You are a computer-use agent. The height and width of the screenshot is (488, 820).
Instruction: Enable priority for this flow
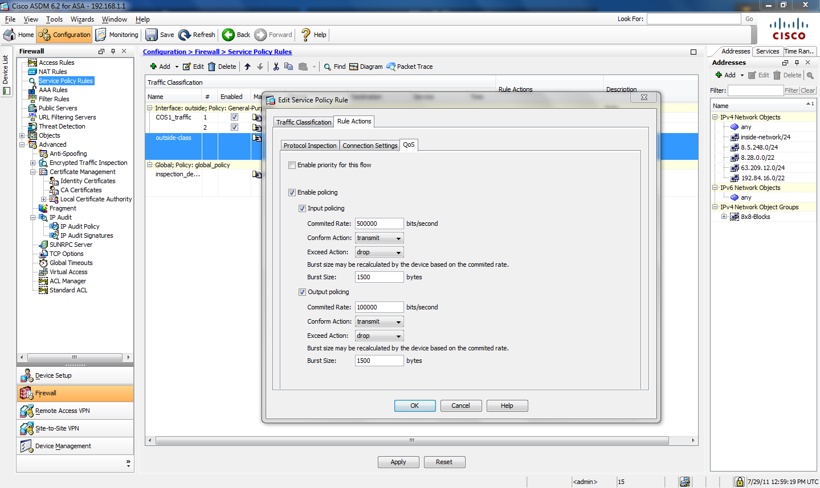point(292,165)
